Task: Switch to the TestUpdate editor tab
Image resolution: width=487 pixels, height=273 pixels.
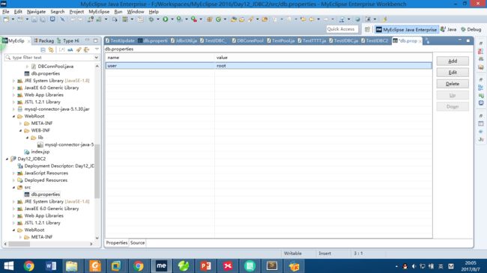Action: (x=120, y=40)
